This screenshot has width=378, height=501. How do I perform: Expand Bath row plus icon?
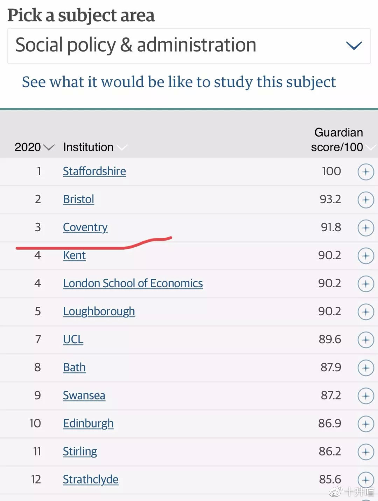pos(366,368)
